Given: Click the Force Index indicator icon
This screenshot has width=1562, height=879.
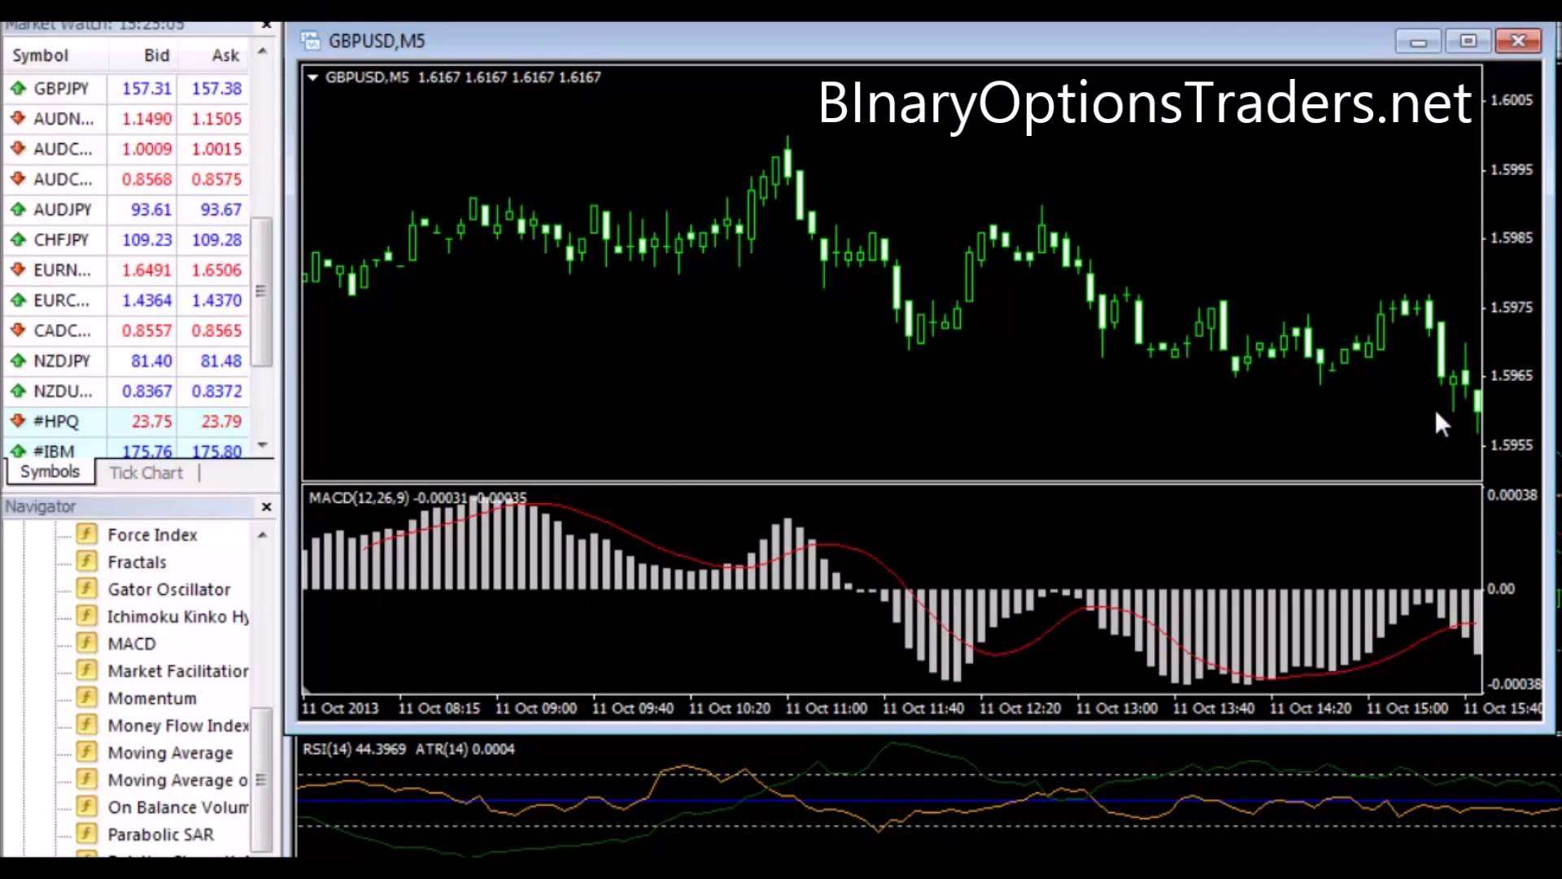Looking at the screenshot, I should pos(86,534).
